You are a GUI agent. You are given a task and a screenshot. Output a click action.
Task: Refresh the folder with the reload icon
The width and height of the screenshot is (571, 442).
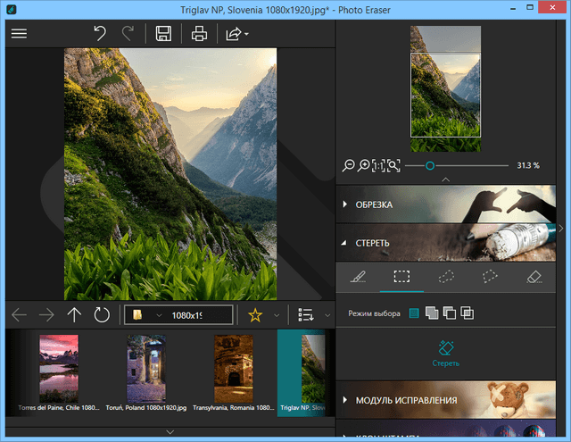[102, 314]
